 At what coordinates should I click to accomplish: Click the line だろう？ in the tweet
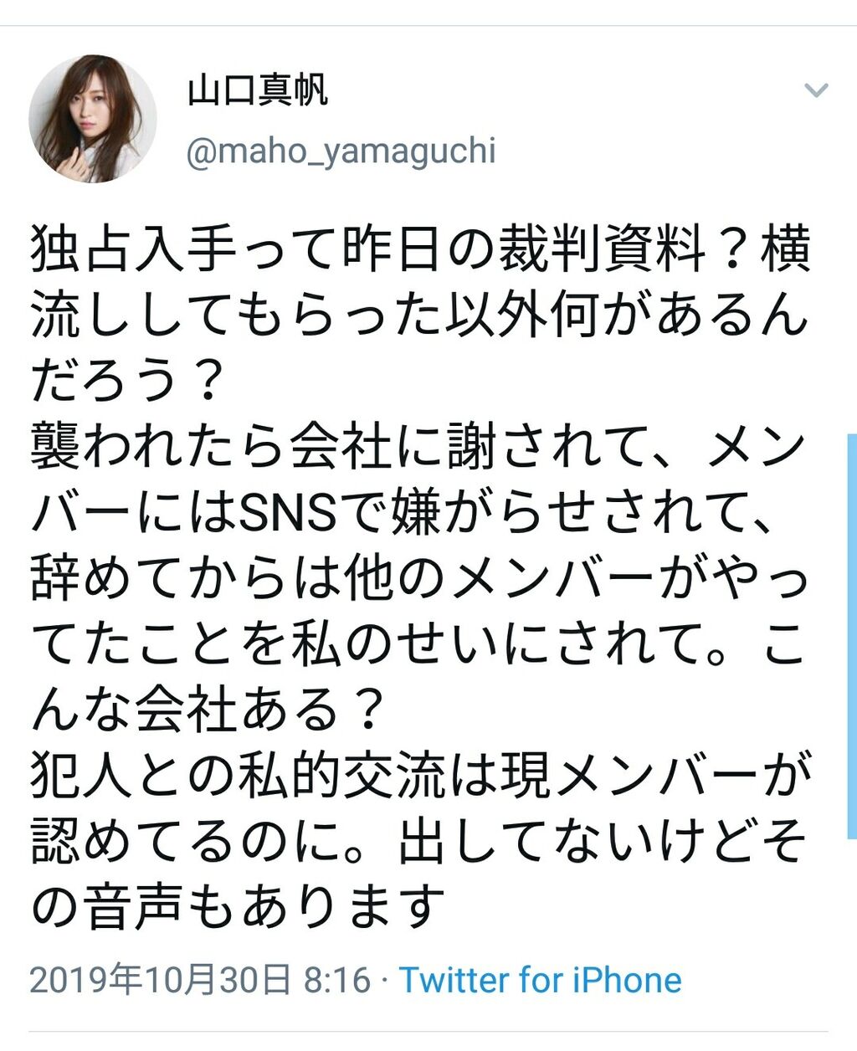coord(127,382)
